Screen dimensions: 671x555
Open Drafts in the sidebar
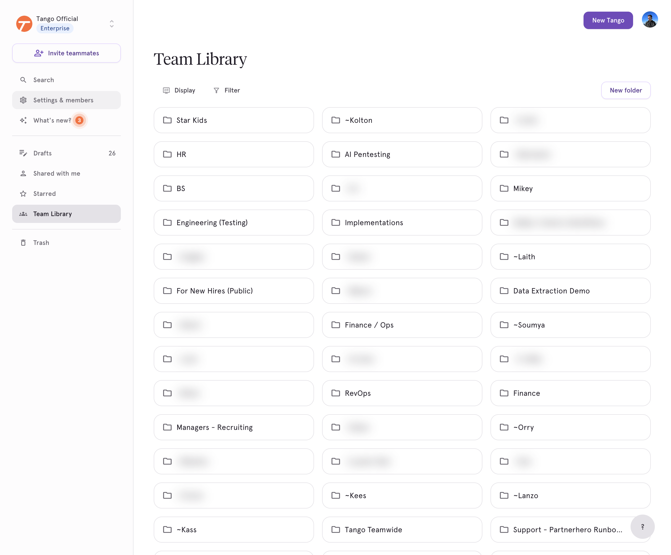[66, 153]
